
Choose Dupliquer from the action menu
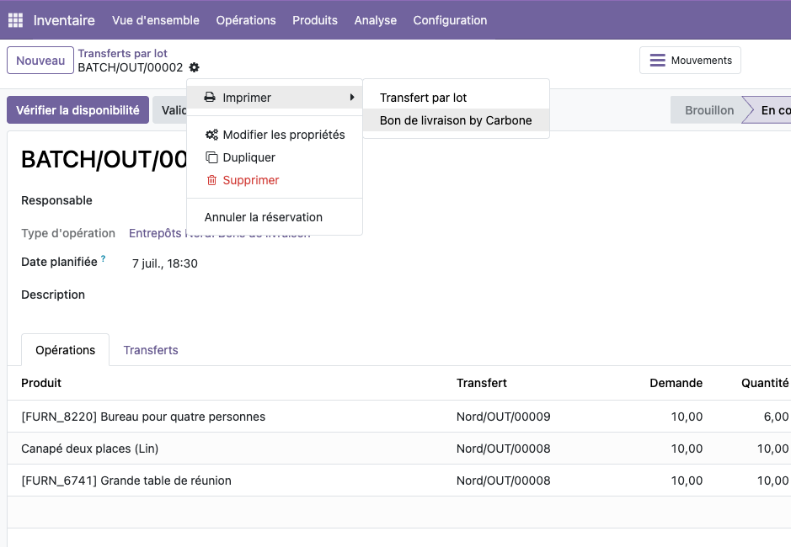(x=275, y=157)
